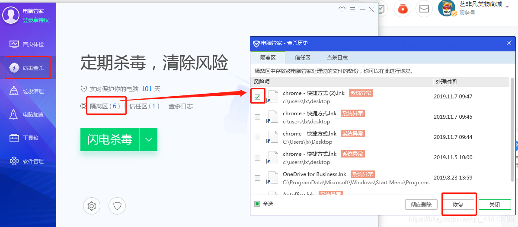The width and height of the screenshot is (518, 227).
Task: Click the quarantine list vertical scrollbar
Action: (x=512, y=129)
